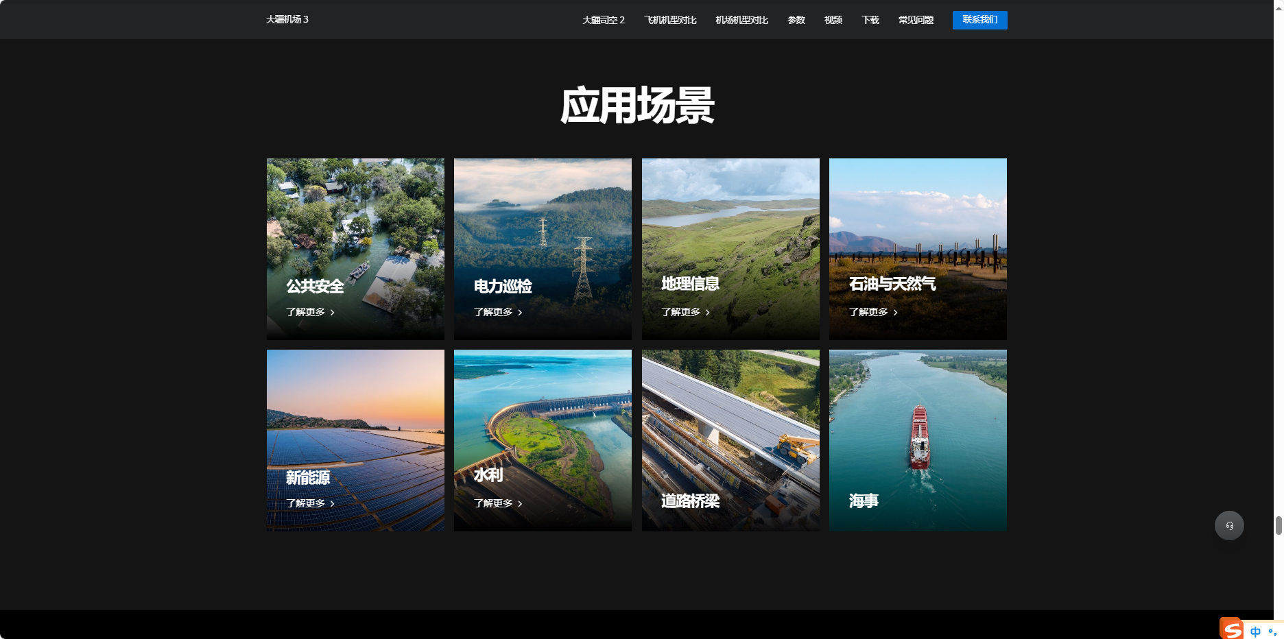1284x639 pixels.
Task: Open 常见问题 in the top bar
Action: tap(916, 20)
